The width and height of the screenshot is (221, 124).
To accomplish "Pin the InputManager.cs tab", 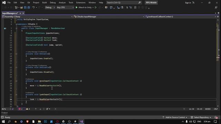I will (x=20, y=13).
